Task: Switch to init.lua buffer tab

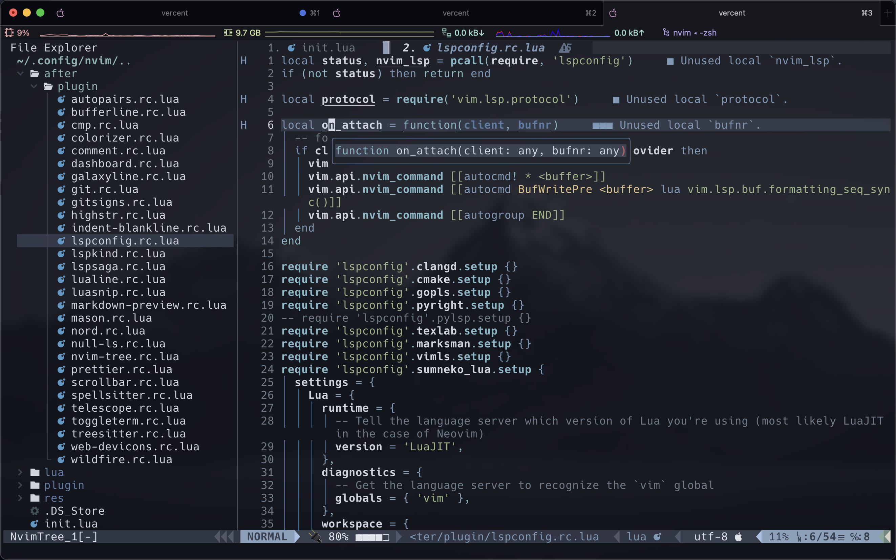Action: (x=328, y=48)
